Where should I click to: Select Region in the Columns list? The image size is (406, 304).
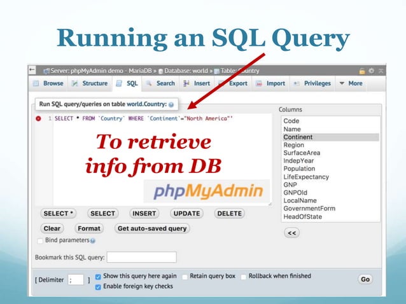coord(330,145)
